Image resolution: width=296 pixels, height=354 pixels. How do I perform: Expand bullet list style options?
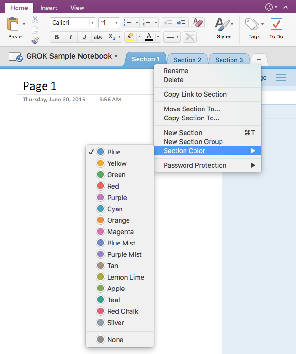coord(137,23)
